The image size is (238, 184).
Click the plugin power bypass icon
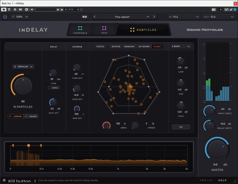pos(5,17)
